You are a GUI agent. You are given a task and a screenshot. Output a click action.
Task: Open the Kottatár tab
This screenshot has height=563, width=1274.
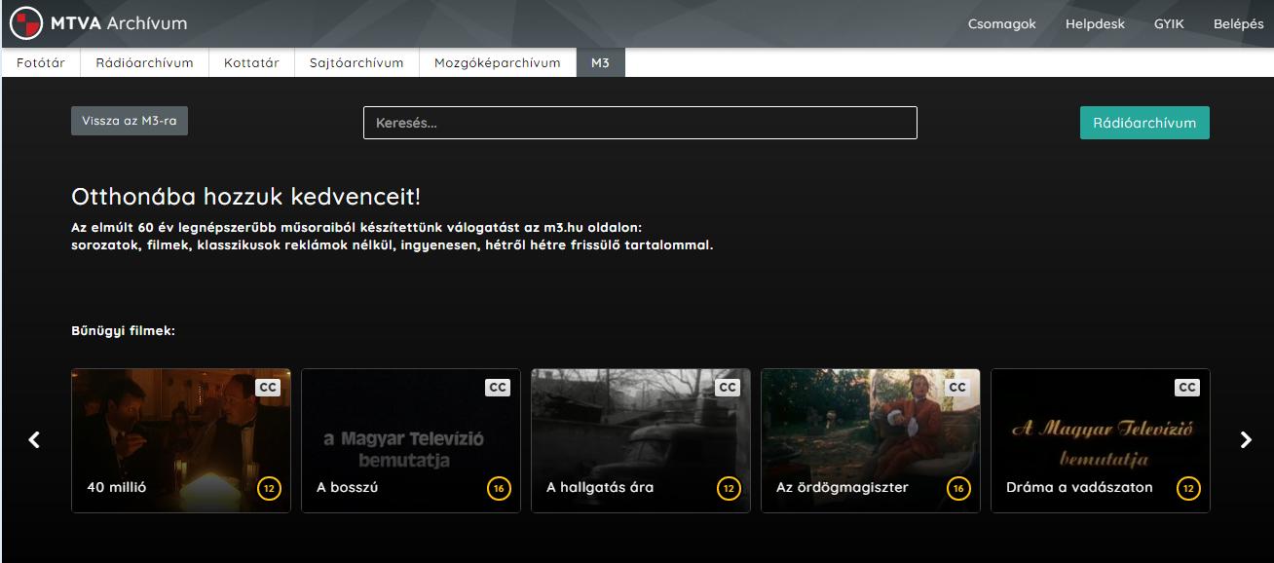click(x=251, y=62)
